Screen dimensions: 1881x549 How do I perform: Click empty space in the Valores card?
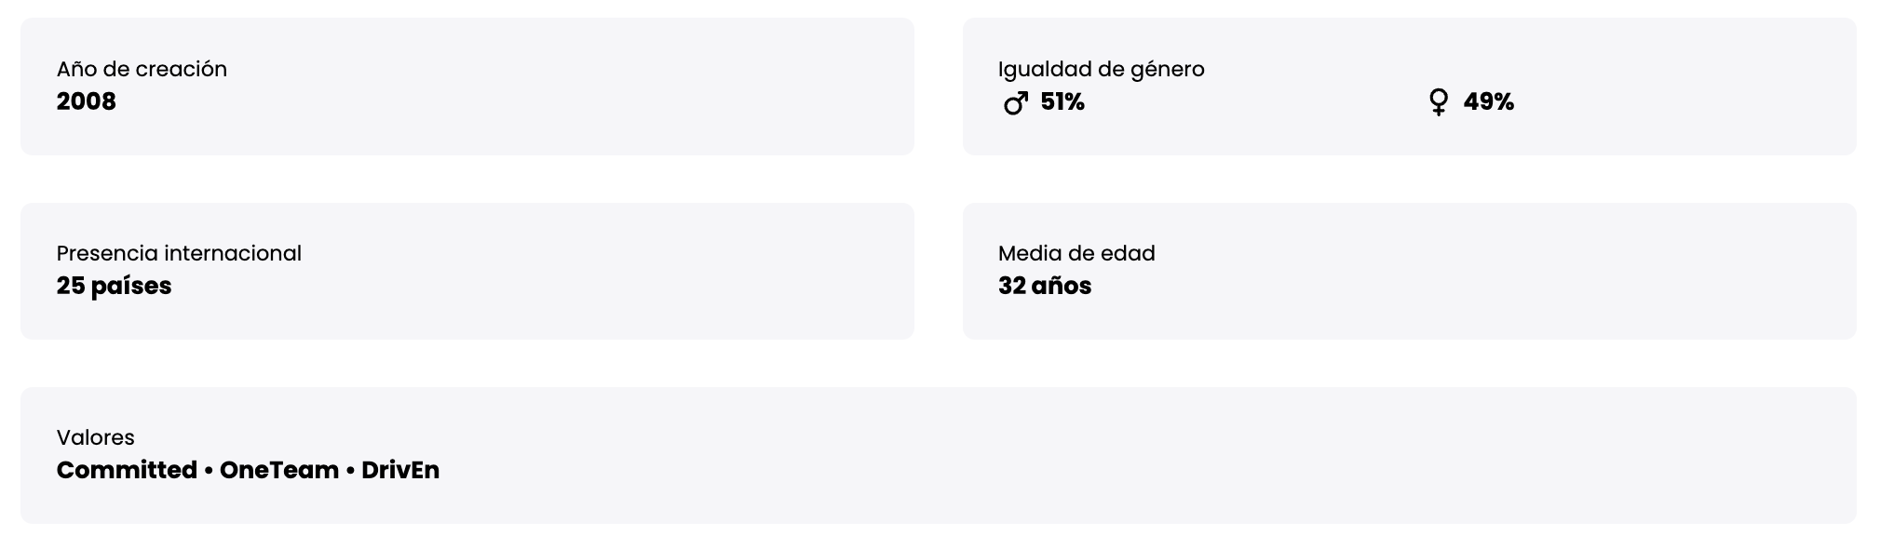pos(1117,456)
